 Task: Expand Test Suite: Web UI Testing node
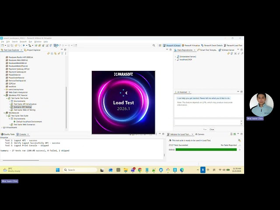point(10,110)
